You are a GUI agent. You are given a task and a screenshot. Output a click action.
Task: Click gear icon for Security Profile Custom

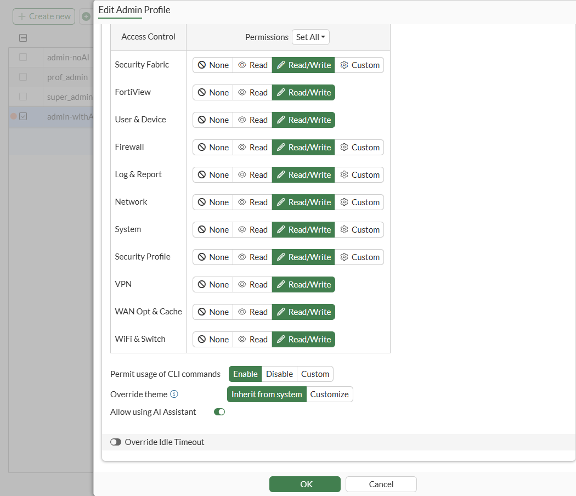pyautogui.click(x=344, y=257)
